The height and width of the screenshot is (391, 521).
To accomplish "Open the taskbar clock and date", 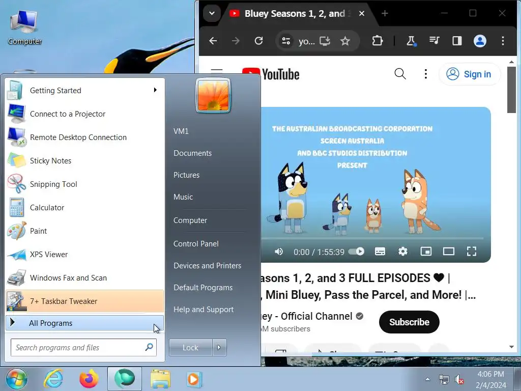I will [491, 379].
